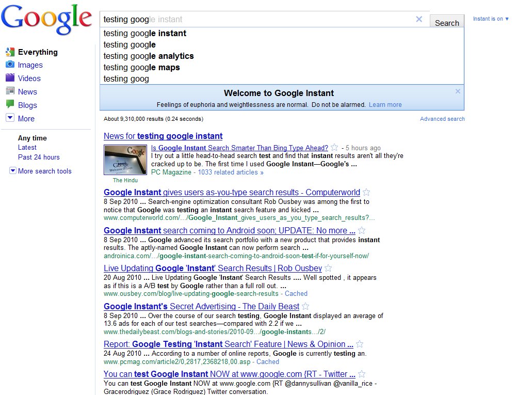The image size is (517, 395).
Task: Click the Everything search category icon
Action: (10, 52)
